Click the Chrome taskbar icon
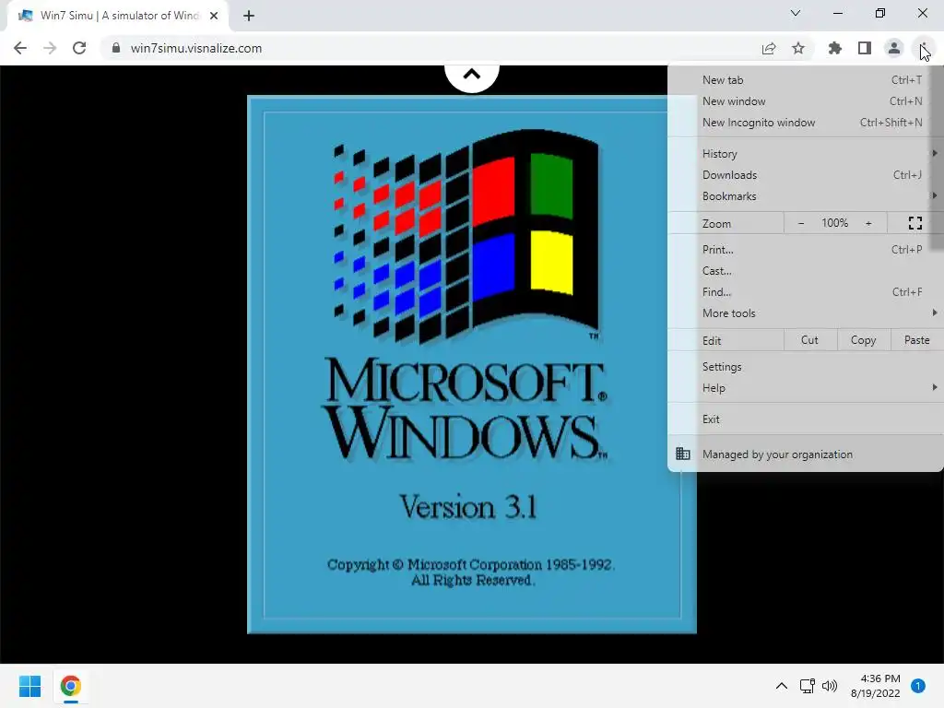944x708 pixels. coord(70,686)
